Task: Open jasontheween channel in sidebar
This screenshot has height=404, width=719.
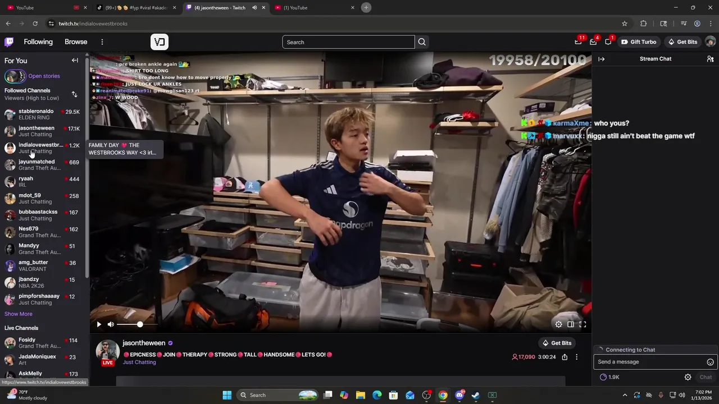Action: [x=43, y=131]
